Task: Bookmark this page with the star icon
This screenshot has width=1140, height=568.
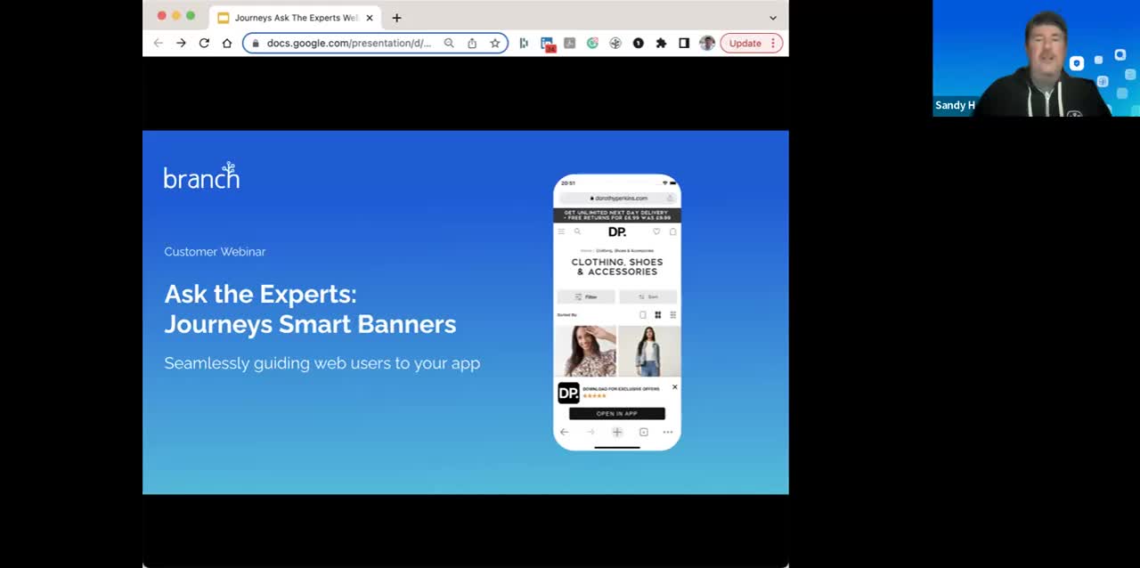Action: click(x=495, y=43)
